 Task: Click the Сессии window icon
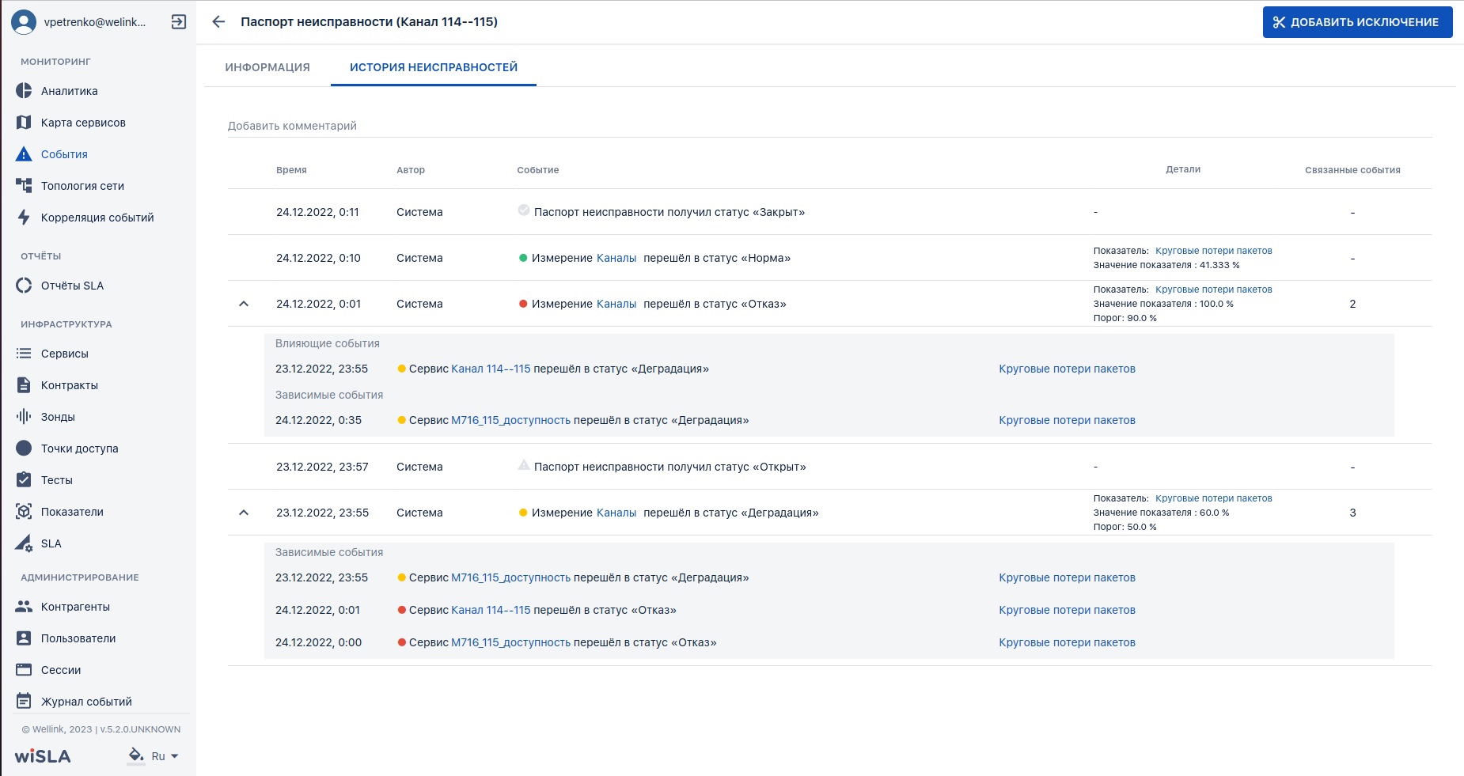tap(24, 670)
